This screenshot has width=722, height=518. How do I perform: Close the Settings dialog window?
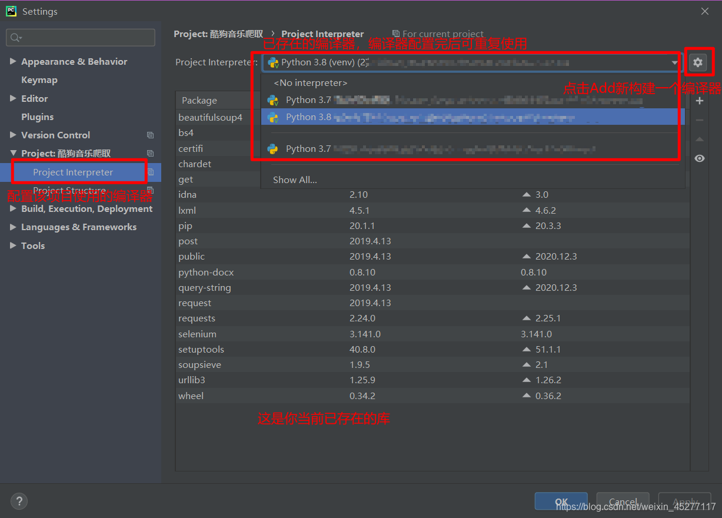coord(705,11)
